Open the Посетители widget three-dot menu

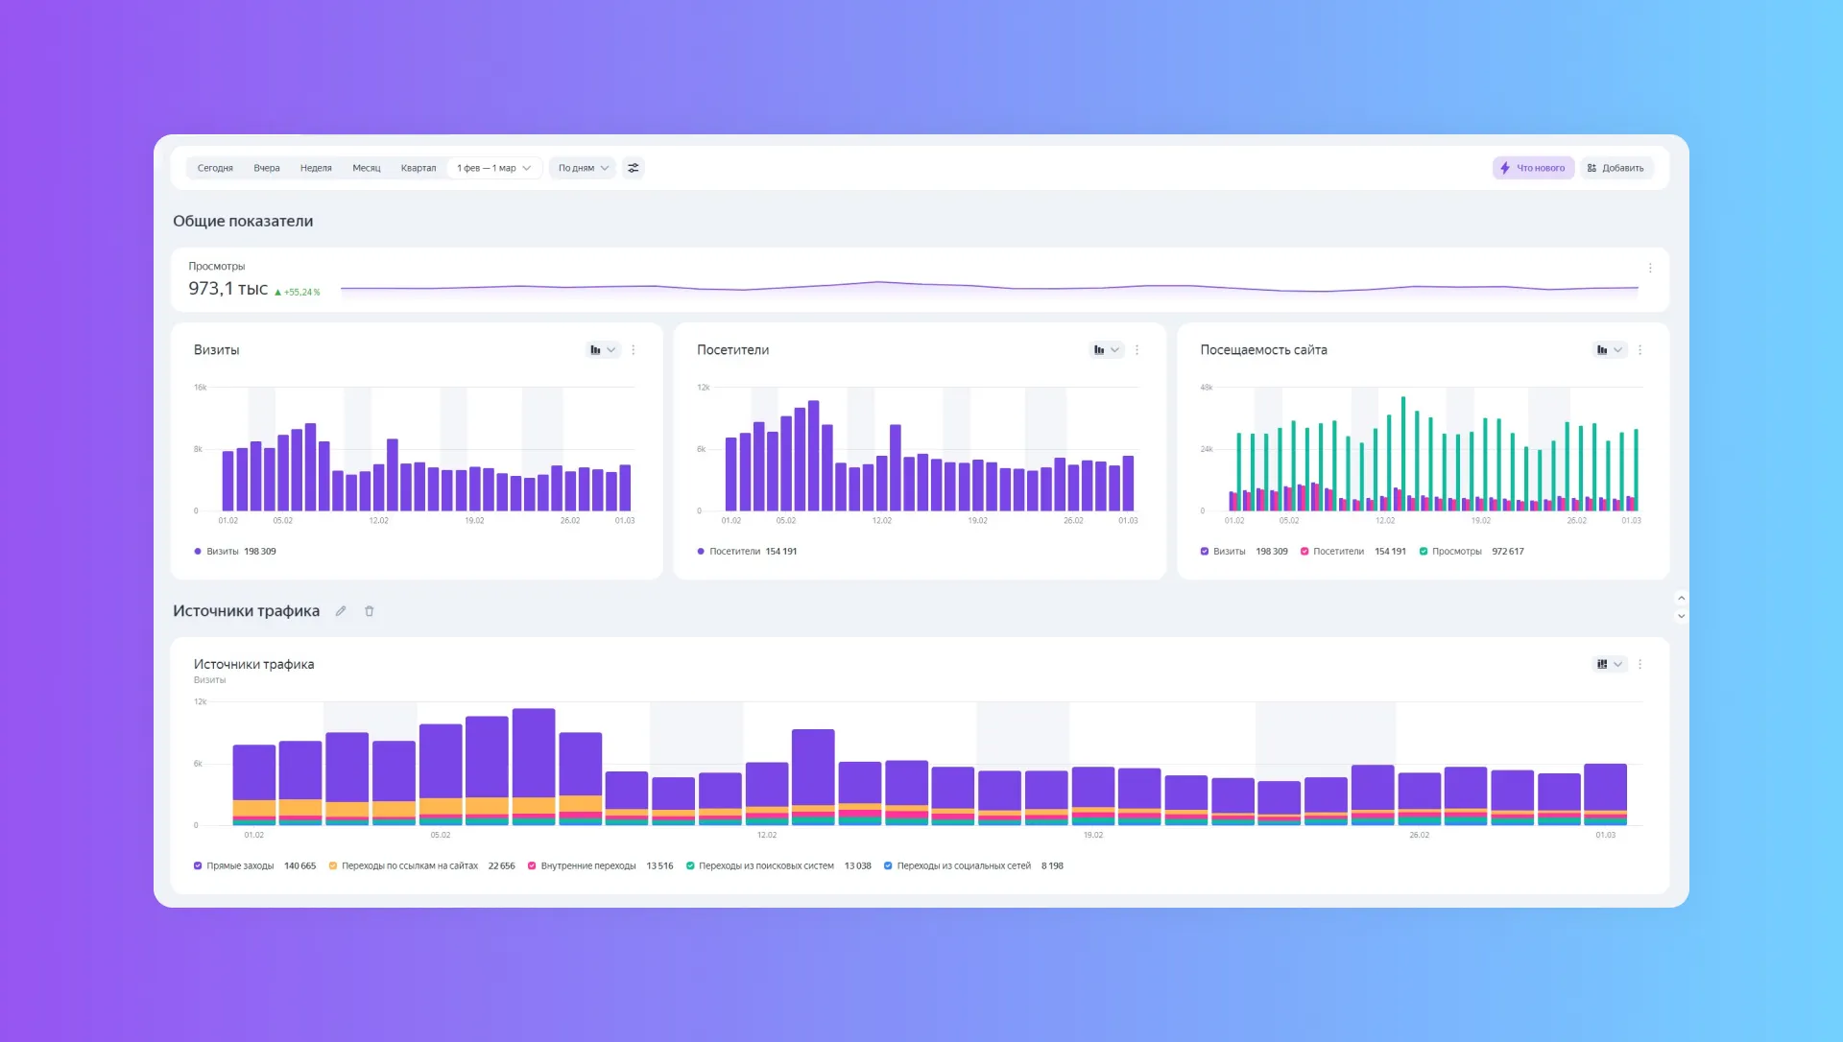click(1137, 350)
